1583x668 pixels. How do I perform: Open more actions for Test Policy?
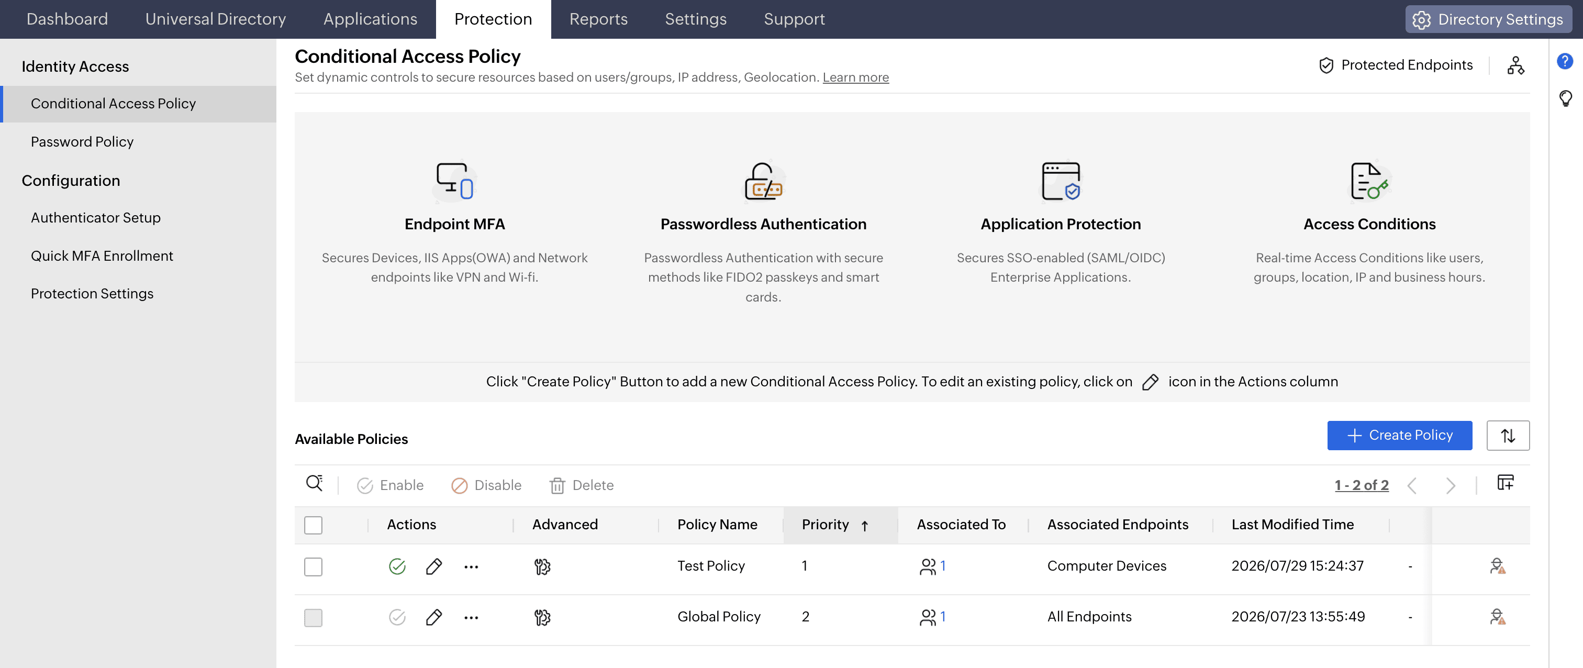click(x=471, y=566)
